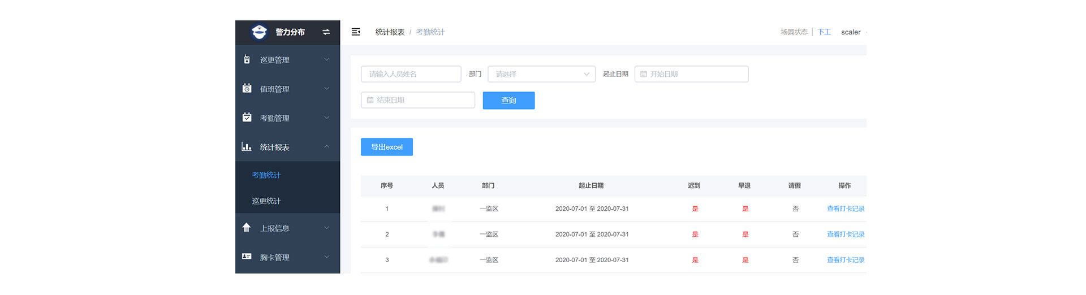The width and height of the screenshot is (1086, 295).
Task: Click the 开始日期 start date field
Action: (x=691, y=74)
